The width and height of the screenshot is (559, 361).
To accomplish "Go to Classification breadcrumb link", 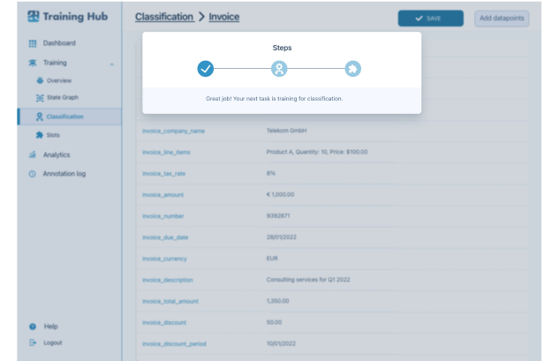I will click(164, 17).
